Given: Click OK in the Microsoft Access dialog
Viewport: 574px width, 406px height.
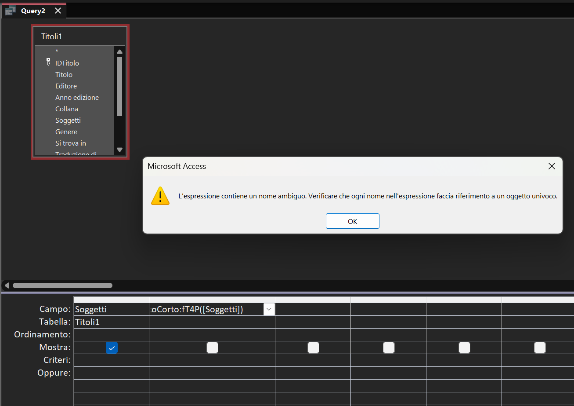Looking at the screenshot, I should 352,221.
